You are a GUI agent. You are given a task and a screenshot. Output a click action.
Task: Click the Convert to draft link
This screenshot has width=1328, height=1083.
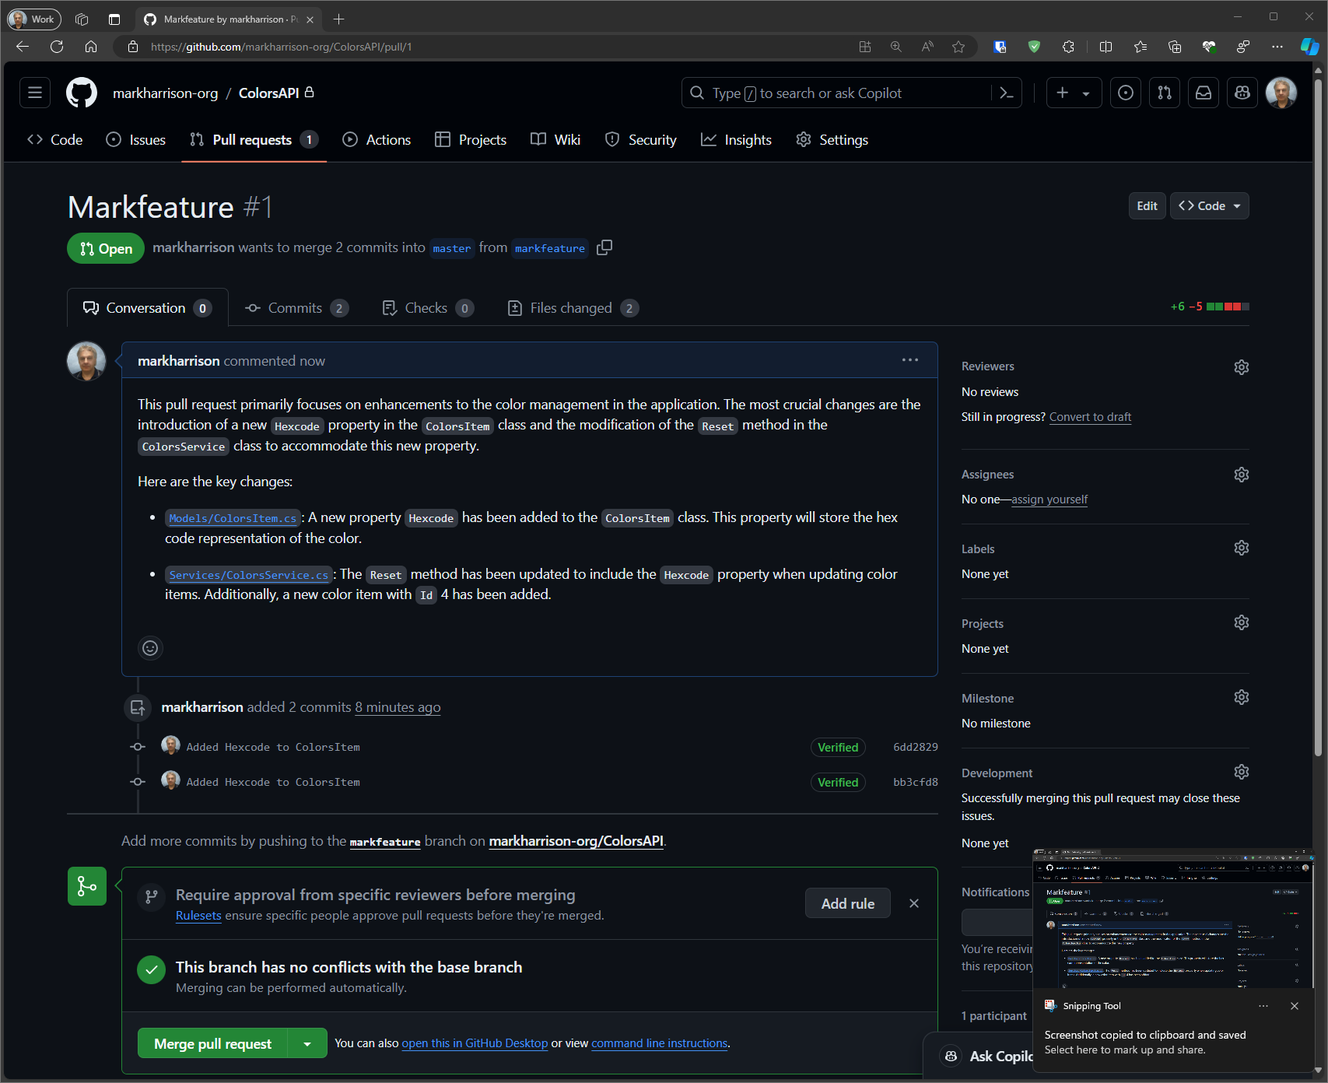pyautogui.click(x=1090, y=417)
